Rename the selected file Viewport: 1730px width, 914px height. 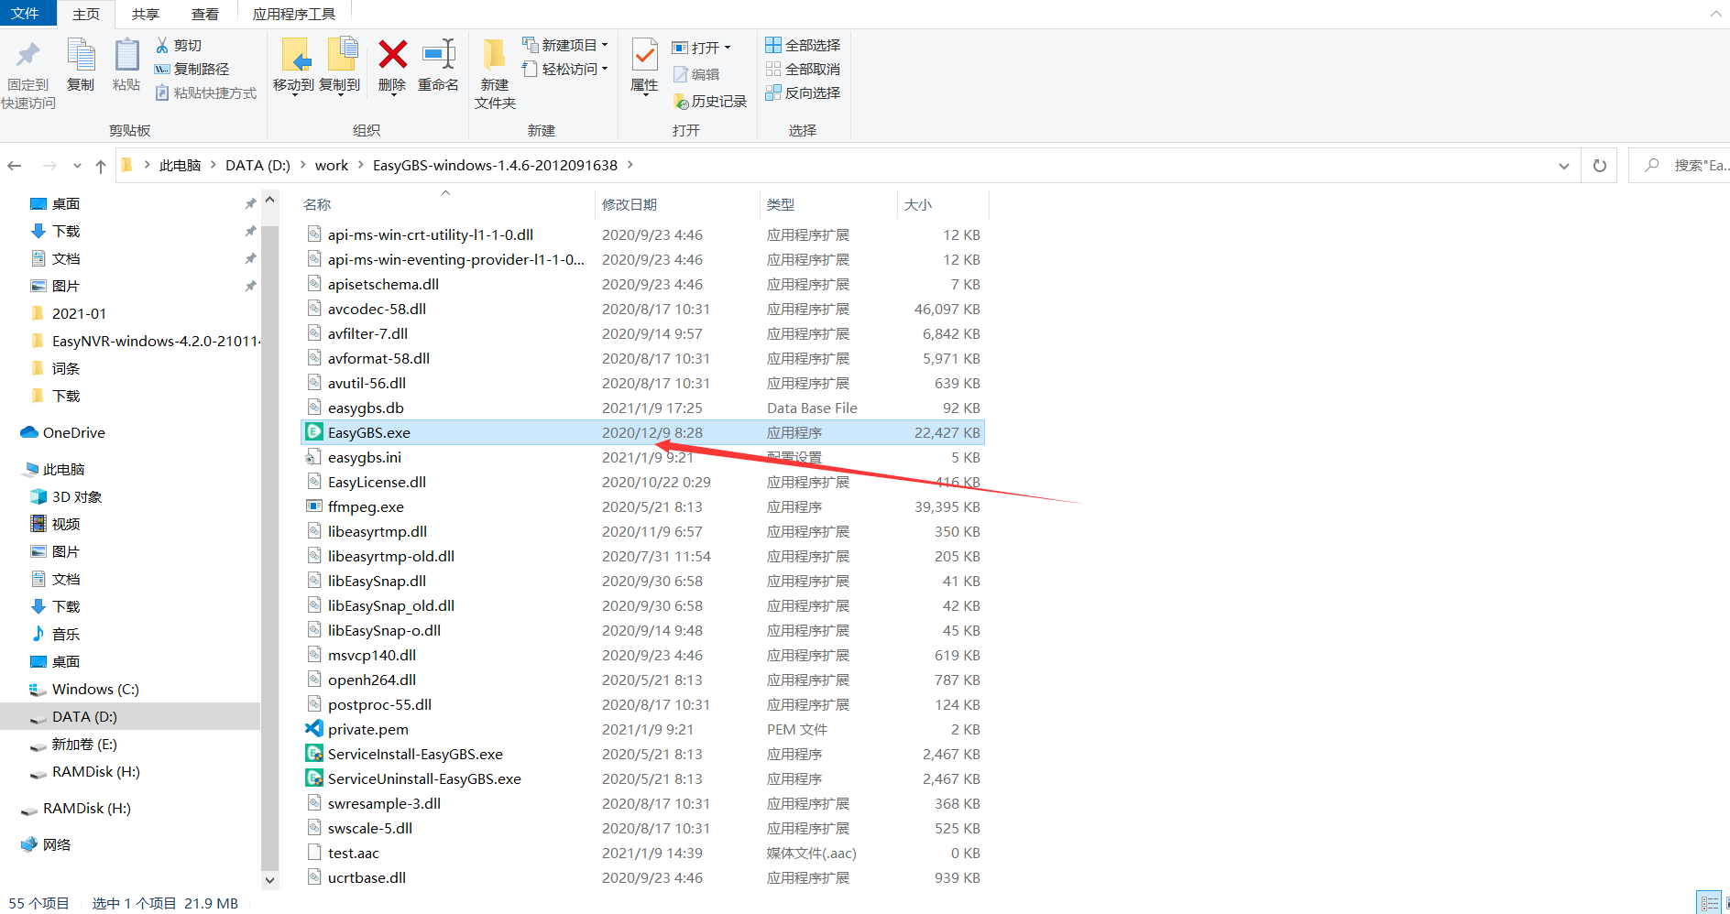(438, 66)
